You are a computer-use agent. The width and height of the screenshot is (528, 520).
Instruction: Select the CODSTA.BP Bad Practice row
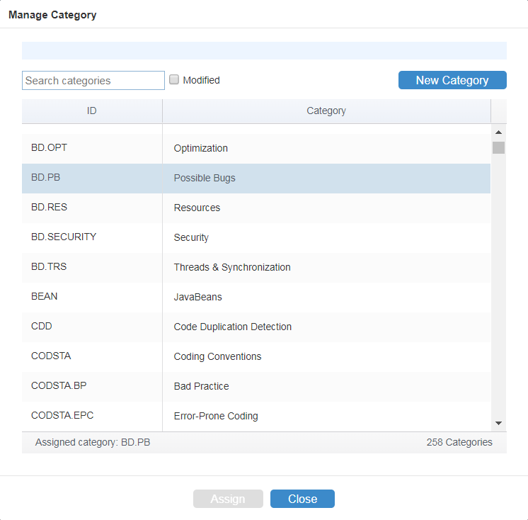pyautogui.click(x=256, y=387)
